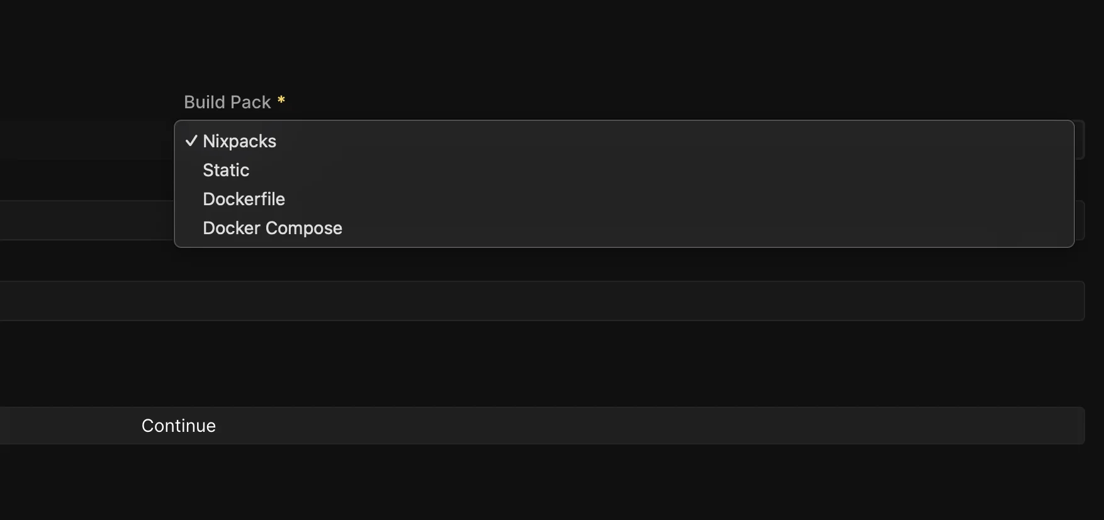Focus the wide input field above Continue
Image resolution: width=1104 pixels, height=520 pixels.
pyautogui.click(x=541, y=301)
